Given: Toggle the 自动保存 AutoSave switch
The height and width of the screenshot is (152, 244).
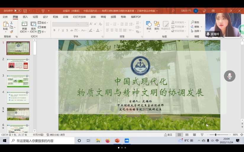Looking at the screenshot, I should point(17,11).
